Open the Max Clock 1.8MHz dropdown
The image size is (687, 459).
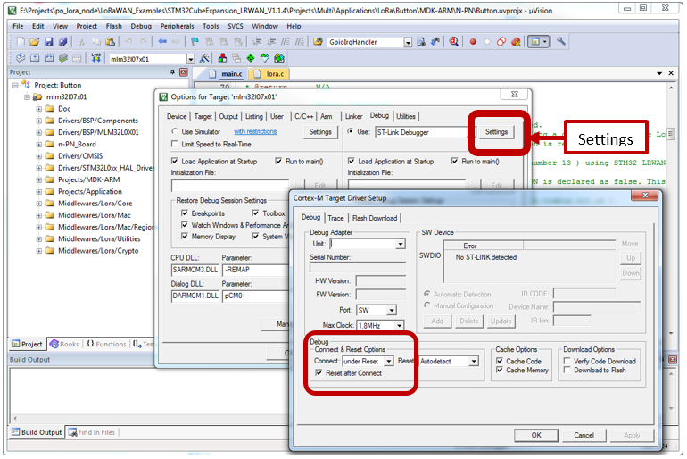(x=399, y=326)
